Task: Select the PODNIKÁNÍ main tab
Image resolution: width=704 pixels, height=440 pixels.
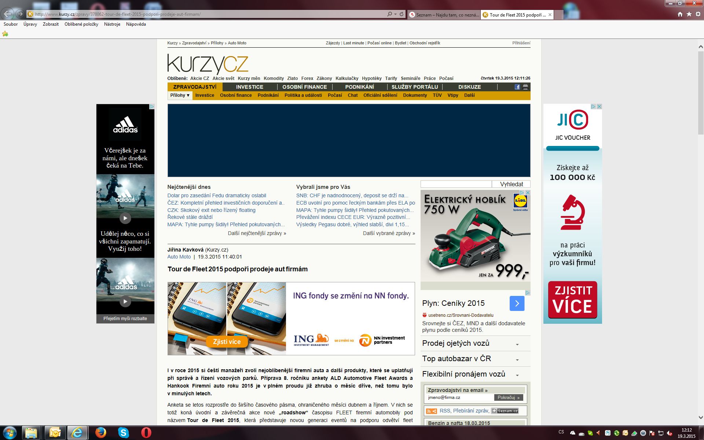Action: (360, 87)
